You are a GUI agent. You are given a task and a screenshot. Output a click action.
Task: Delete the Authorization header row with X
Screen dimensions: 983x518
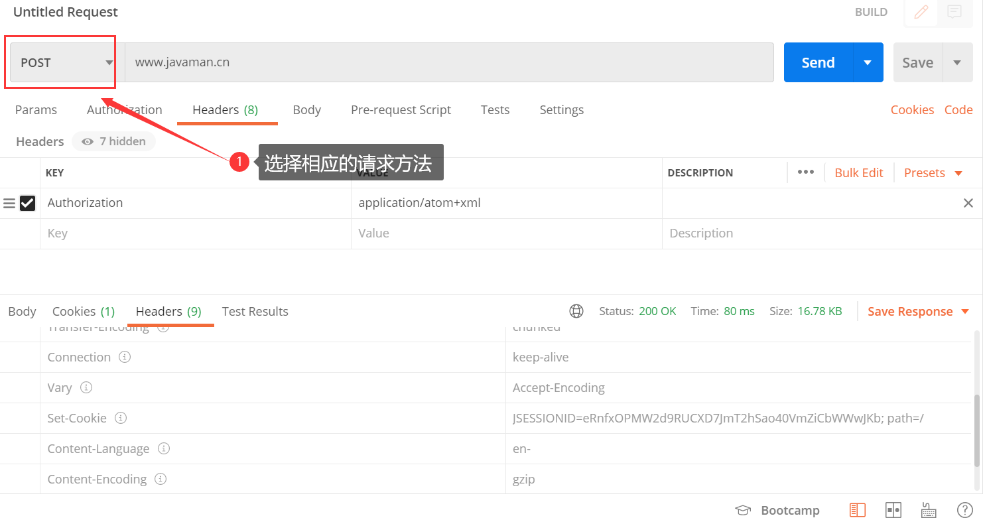tap(968, 203)
